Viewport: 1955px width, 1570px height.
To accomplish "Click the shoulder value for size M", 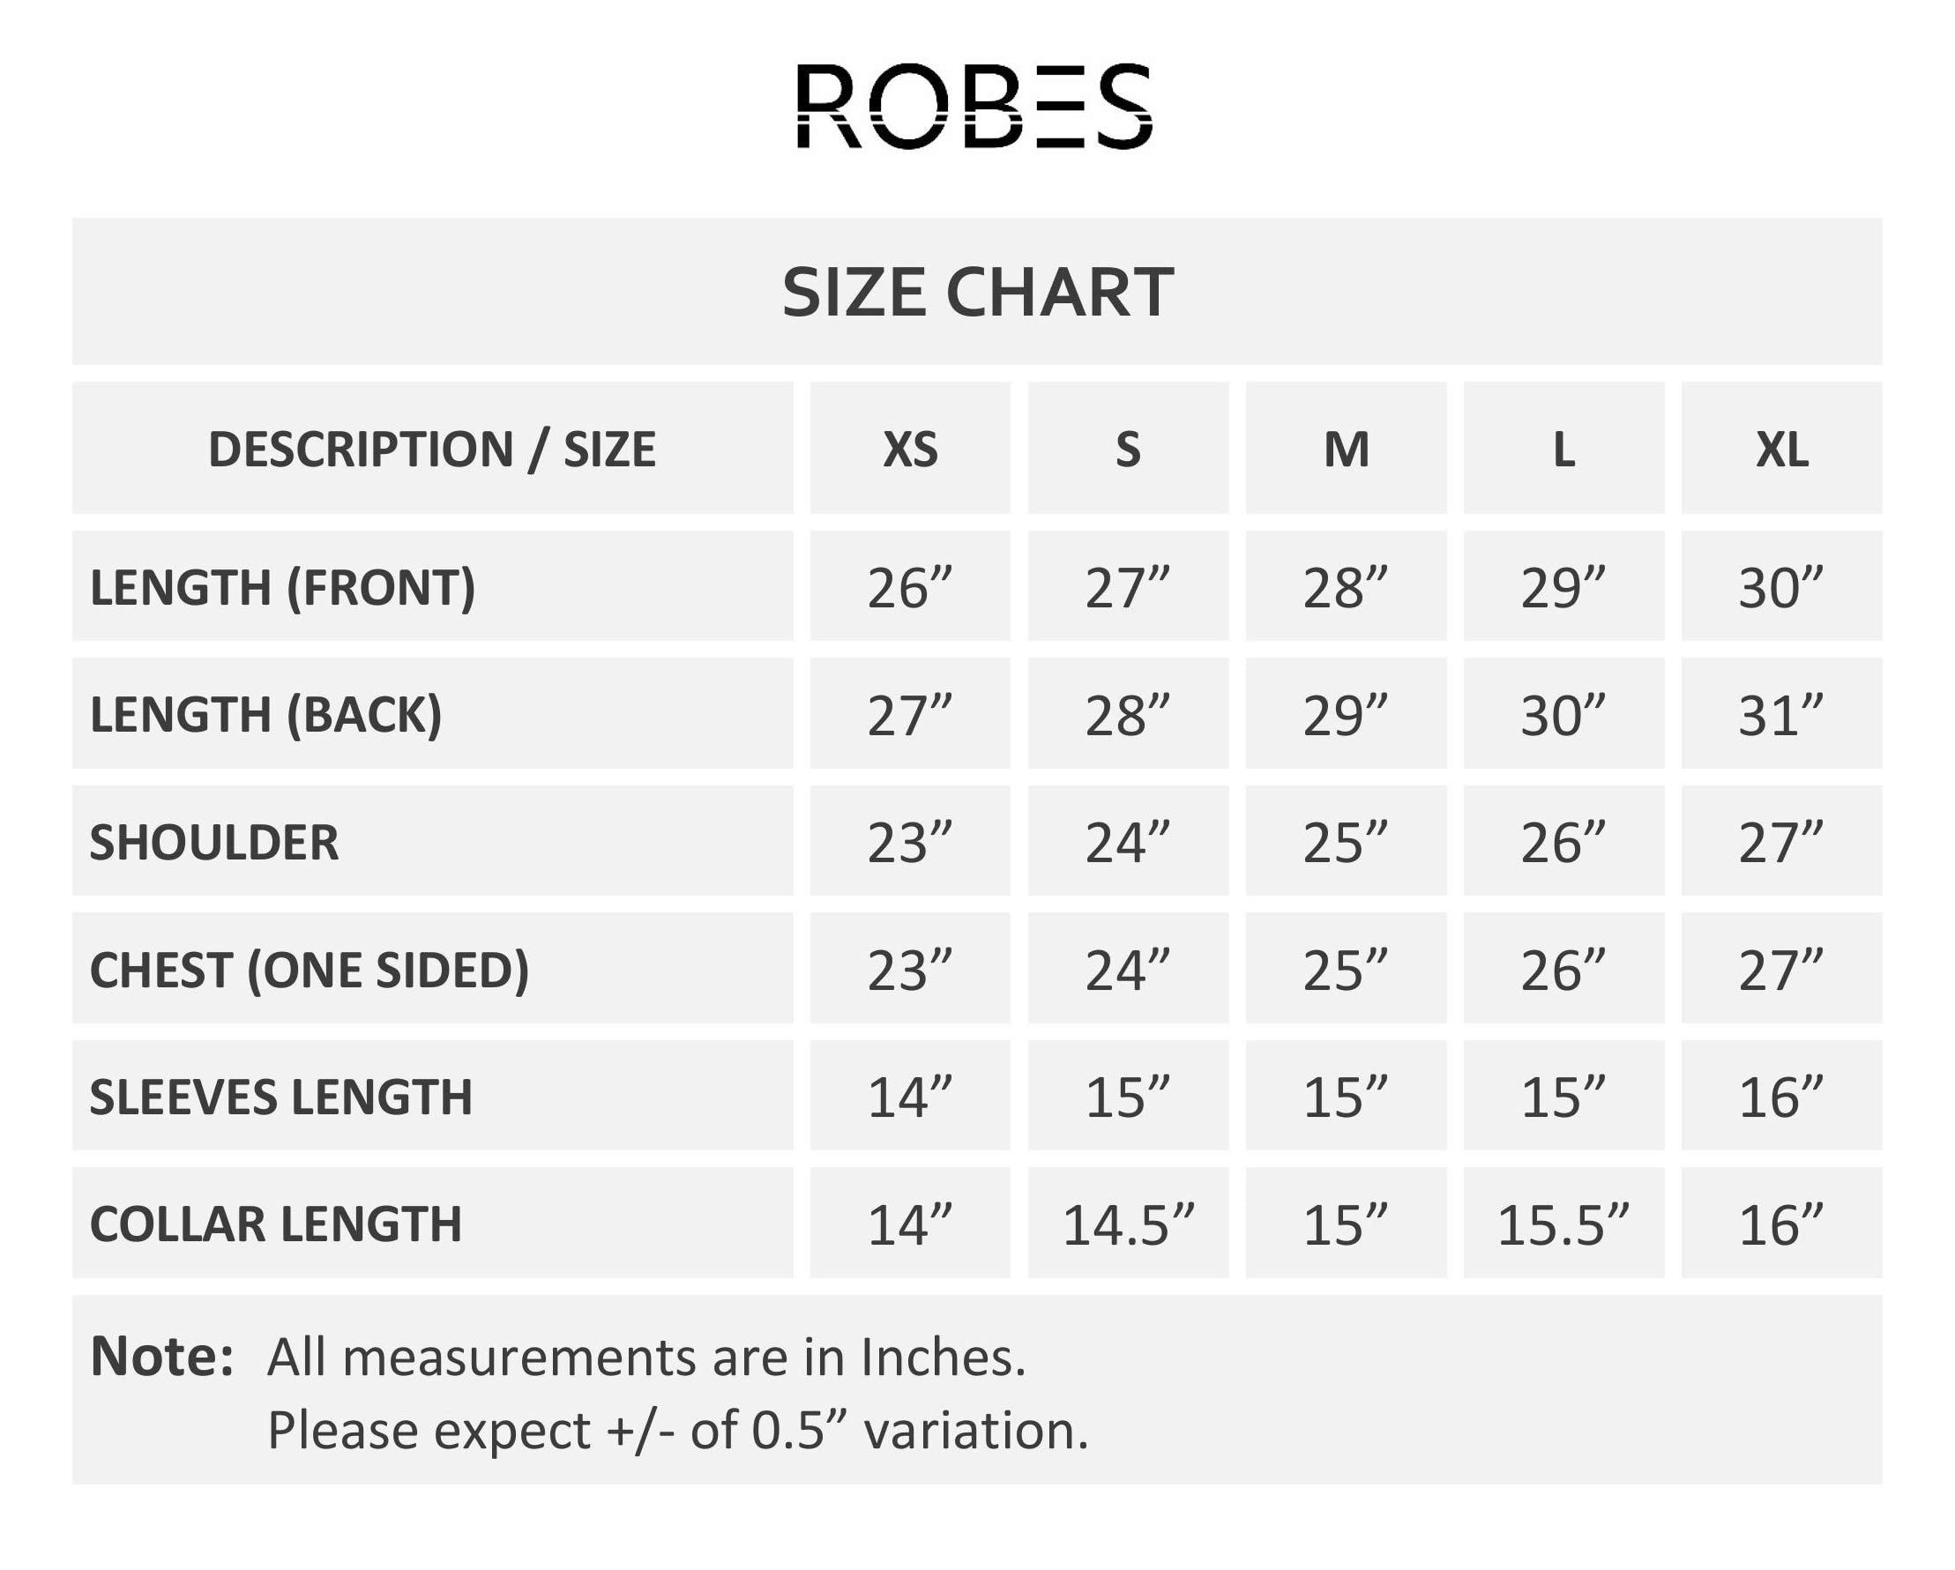I will click(1346, 842).
